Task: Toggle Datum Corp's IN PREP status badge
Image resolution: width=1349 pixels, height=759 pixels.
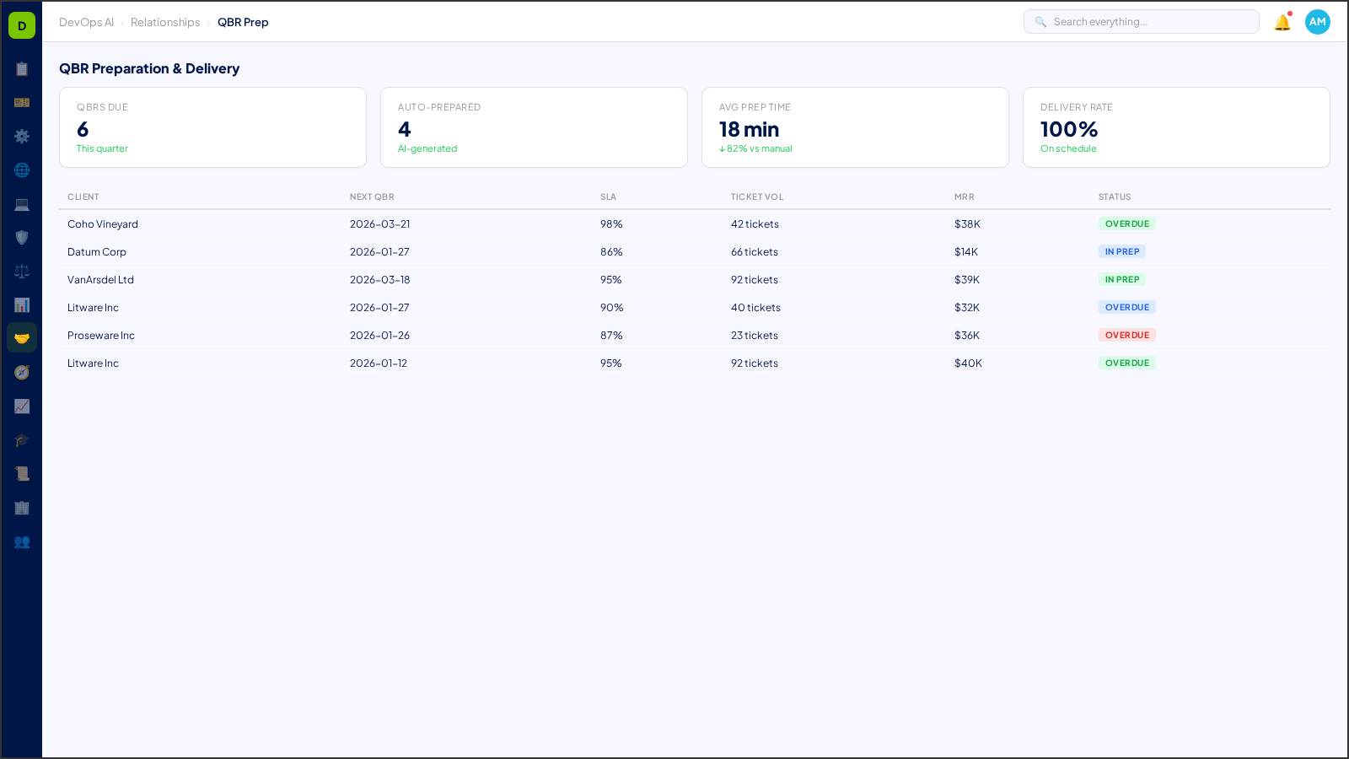Action: (1122, 251)
